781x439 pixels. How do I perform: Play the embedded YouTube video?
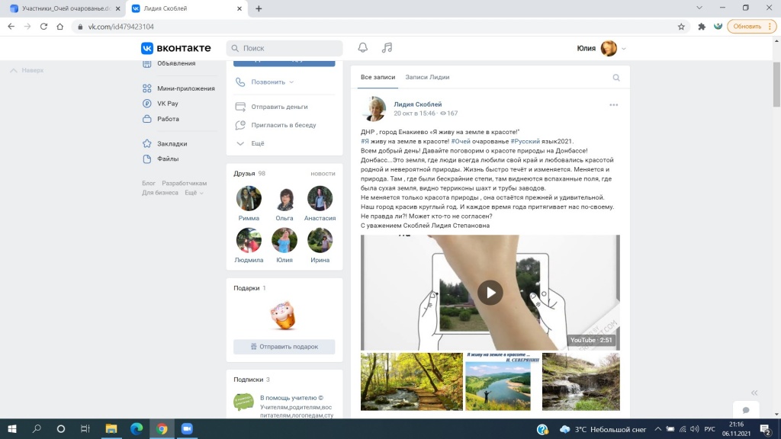(x=490, y=292)
